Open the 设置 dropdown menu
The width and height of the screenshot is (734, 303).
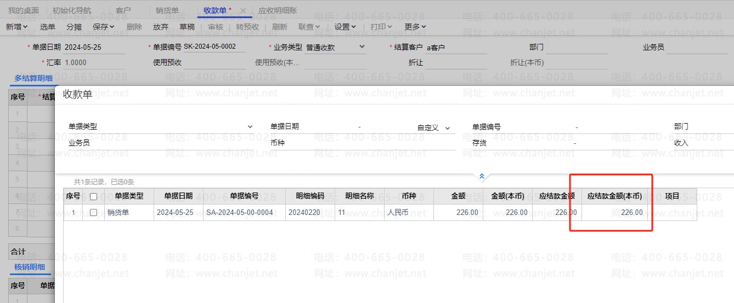[345, 26]
